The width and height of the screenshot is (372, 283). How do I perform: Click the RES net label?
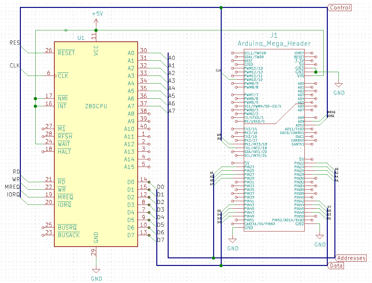(x=15, y=43)
